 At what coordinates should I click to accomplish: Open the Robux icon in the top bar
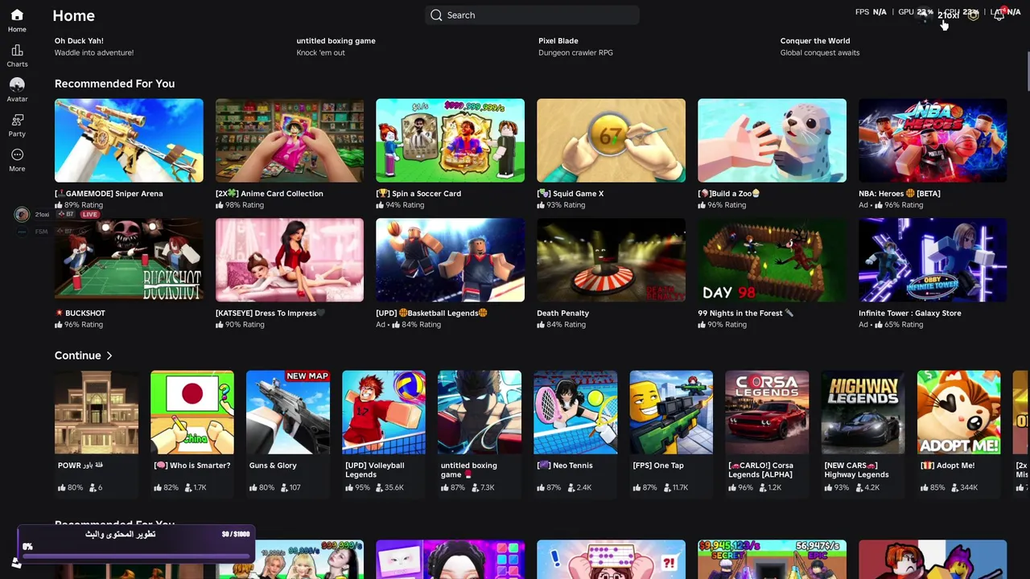(973, 14)
